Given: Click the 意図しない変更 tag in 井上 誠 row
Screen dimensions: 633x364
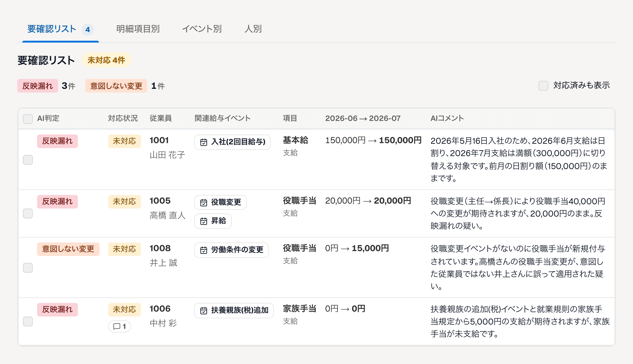Looking at the screenshot, I should point(68,249).
